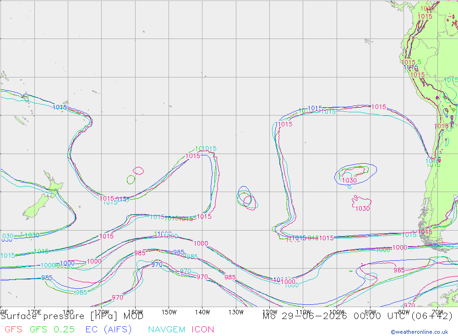Click the 80W longitude axis label
Screen dimensions: 458x336
coord(404,312)
